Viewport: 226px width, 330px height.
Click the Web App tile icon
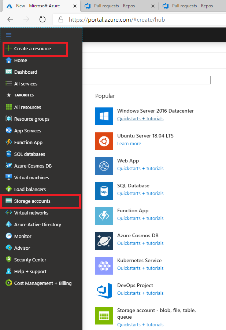(104, 166)
